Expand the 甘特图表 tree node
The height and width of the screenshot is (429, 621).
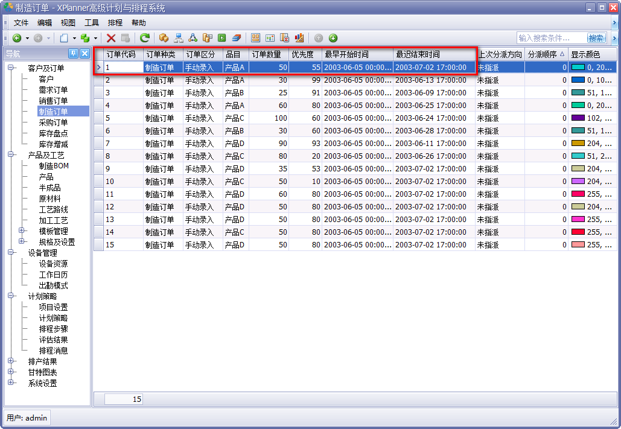pos(11,372)
